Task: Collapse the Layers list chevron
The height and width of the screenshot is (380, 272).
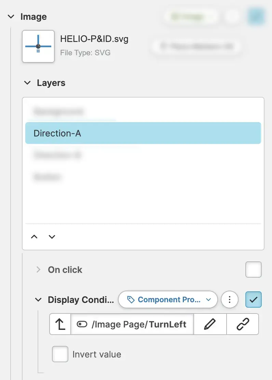Action: coord(27,83)
